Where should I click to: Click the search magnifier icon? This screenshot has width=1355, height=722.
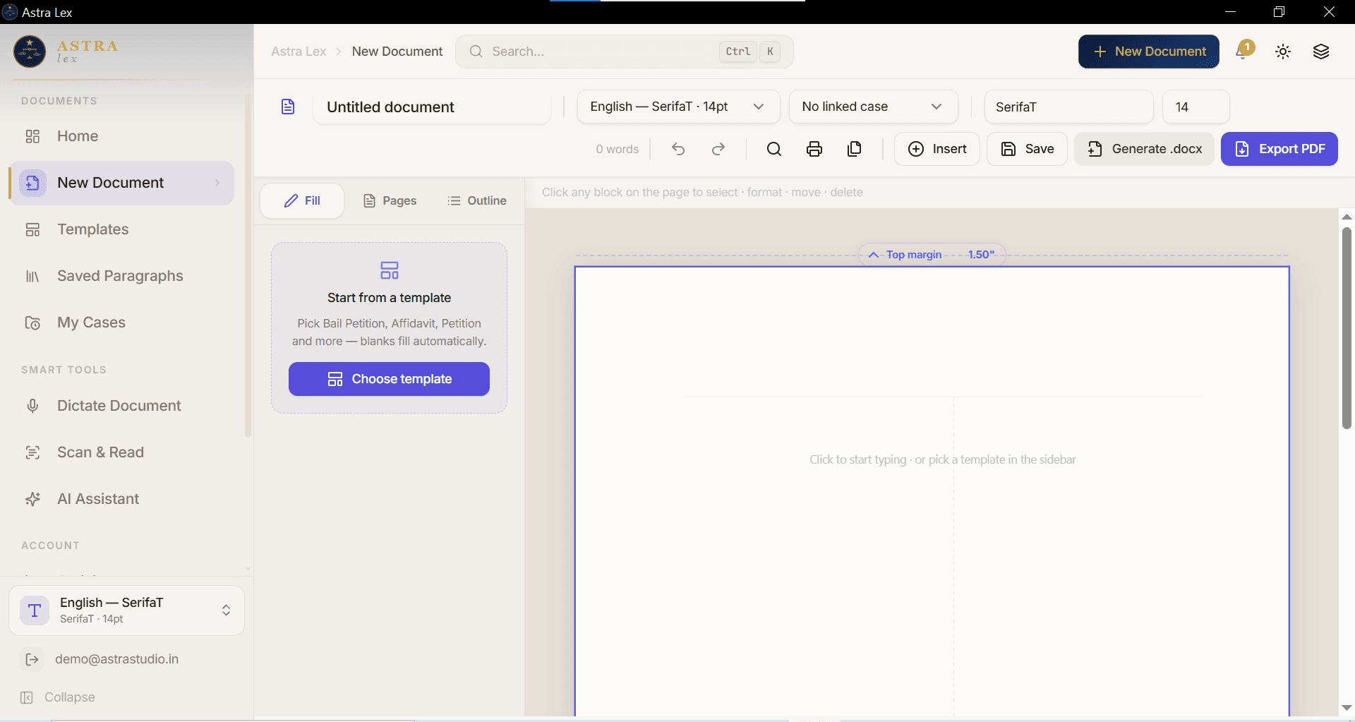click(476, 52)
